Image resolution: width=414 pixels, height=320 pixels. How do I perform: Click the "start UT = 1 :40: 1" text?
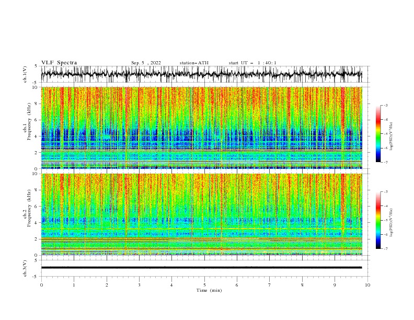click(x=252, y=63)
